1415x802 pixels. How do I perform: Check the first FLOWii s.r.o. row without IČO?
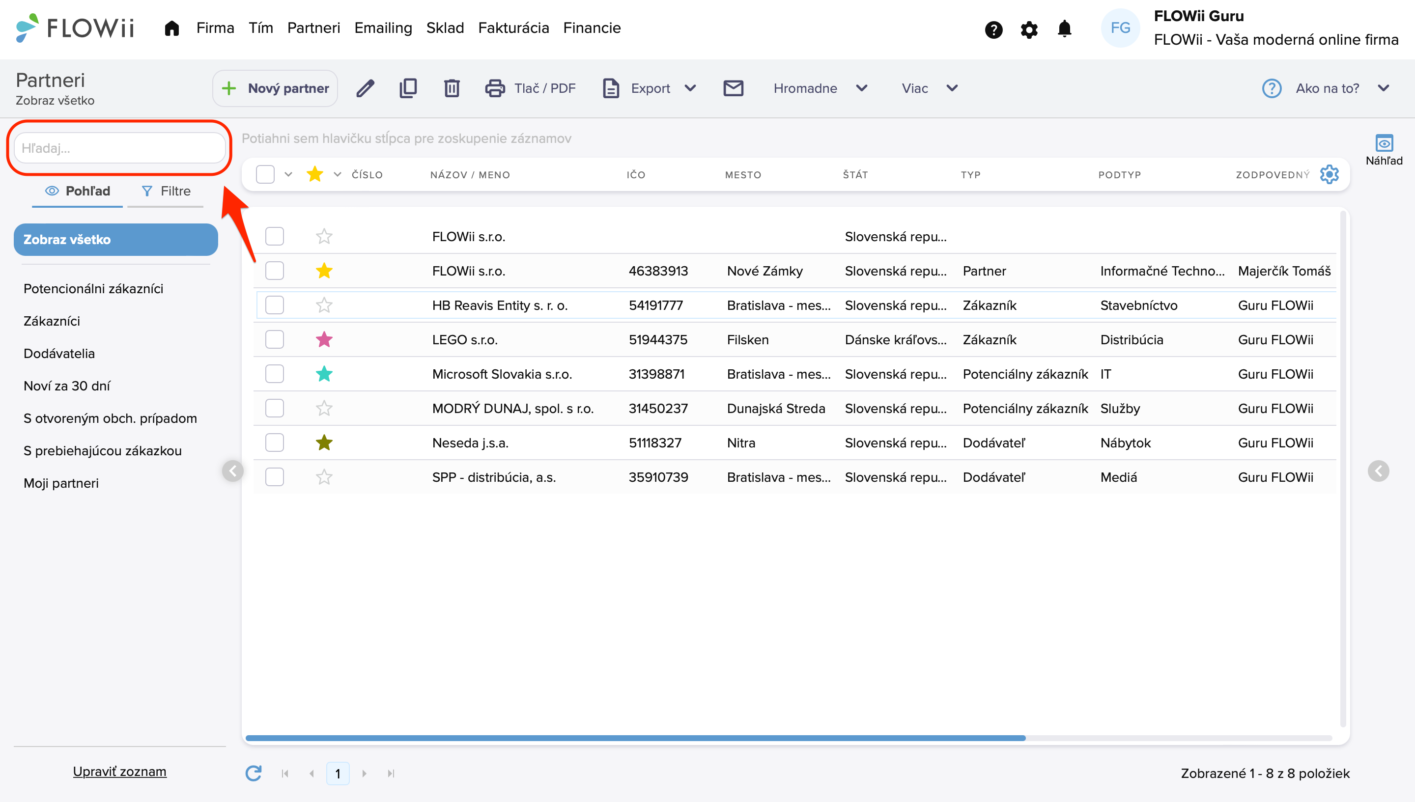(x=275, y=236)
